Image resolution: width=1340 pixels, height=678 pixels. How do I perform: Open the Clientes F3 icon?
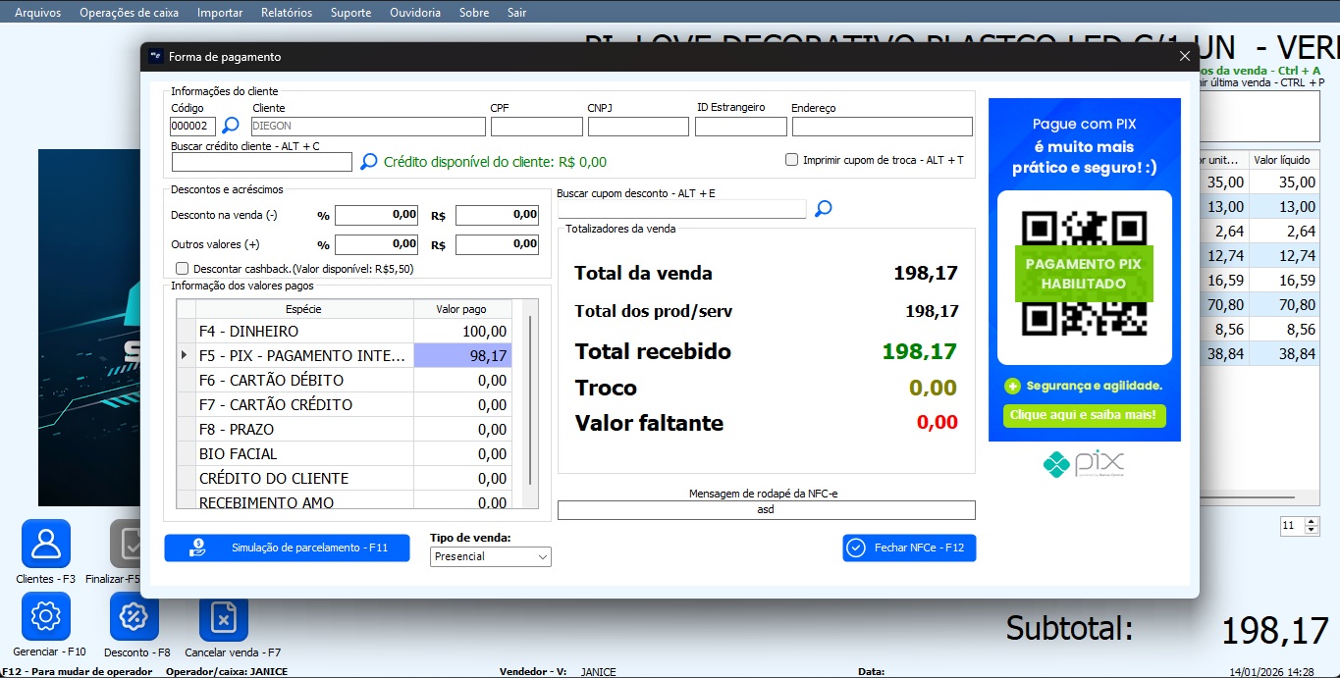point(46,544)
